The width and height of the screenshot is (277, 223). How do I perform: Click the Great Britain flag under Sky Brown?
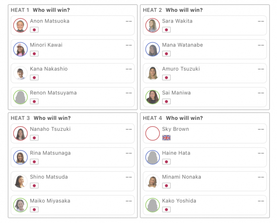[x=166, y=138]
